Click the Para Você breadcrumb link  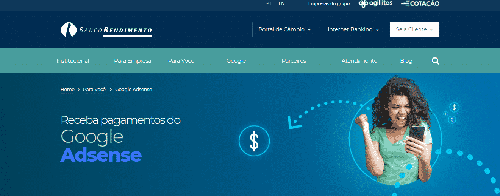[94, 90]
